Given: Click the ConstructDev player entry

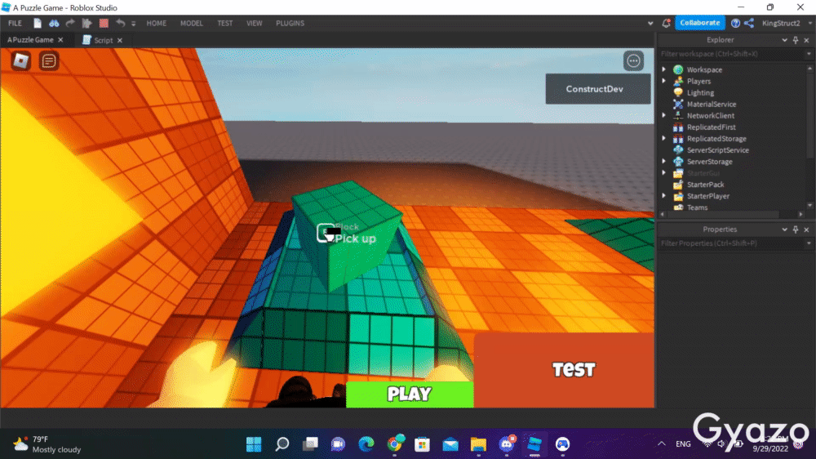Looking at the screenshot, I should 598,89.
